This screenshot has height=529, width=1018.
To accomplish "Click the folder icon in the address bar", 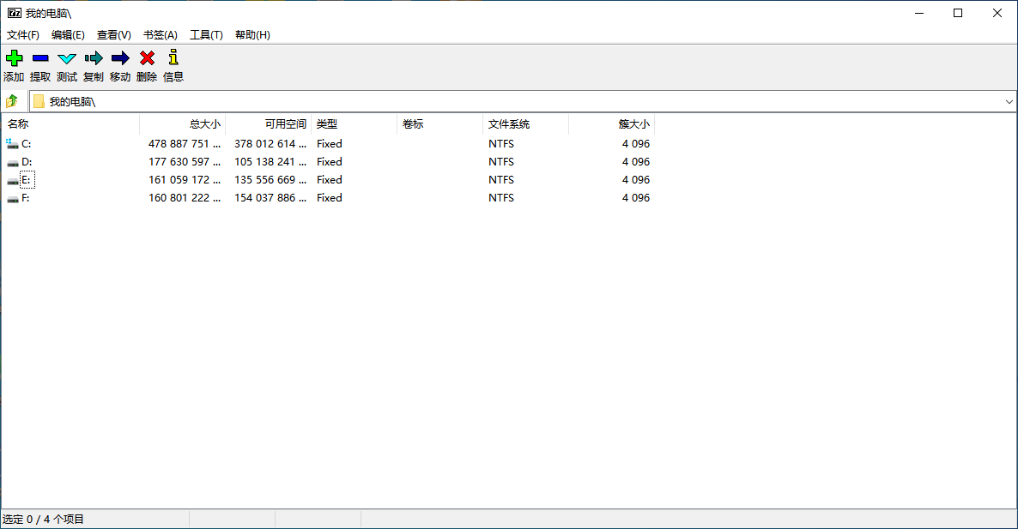I will click(39, 100).
